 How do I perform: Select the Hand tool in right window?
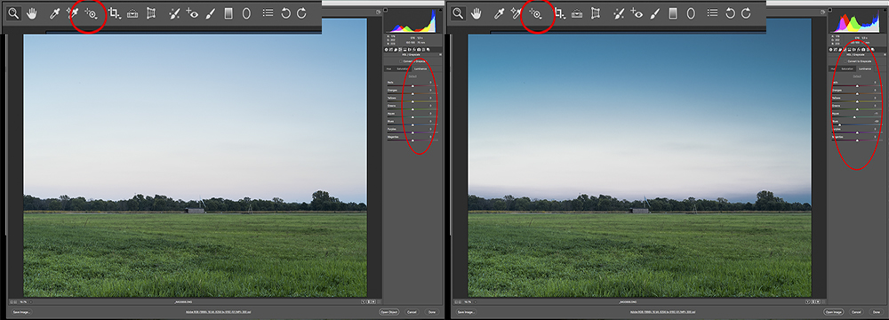(476, 13)
